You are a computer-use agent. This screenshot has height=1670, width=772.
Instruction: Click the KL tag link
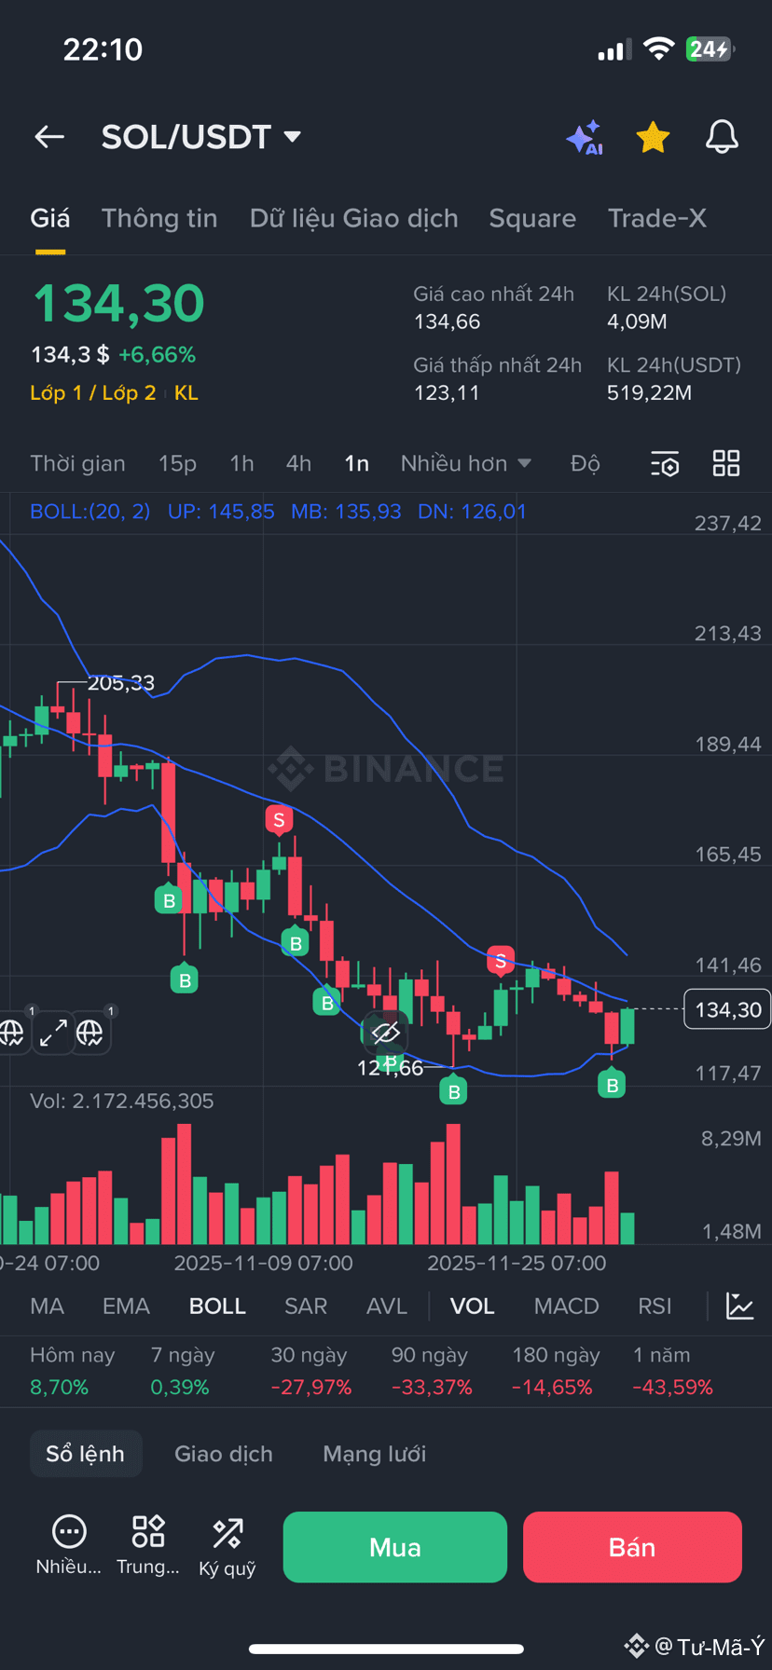(186, 393)
